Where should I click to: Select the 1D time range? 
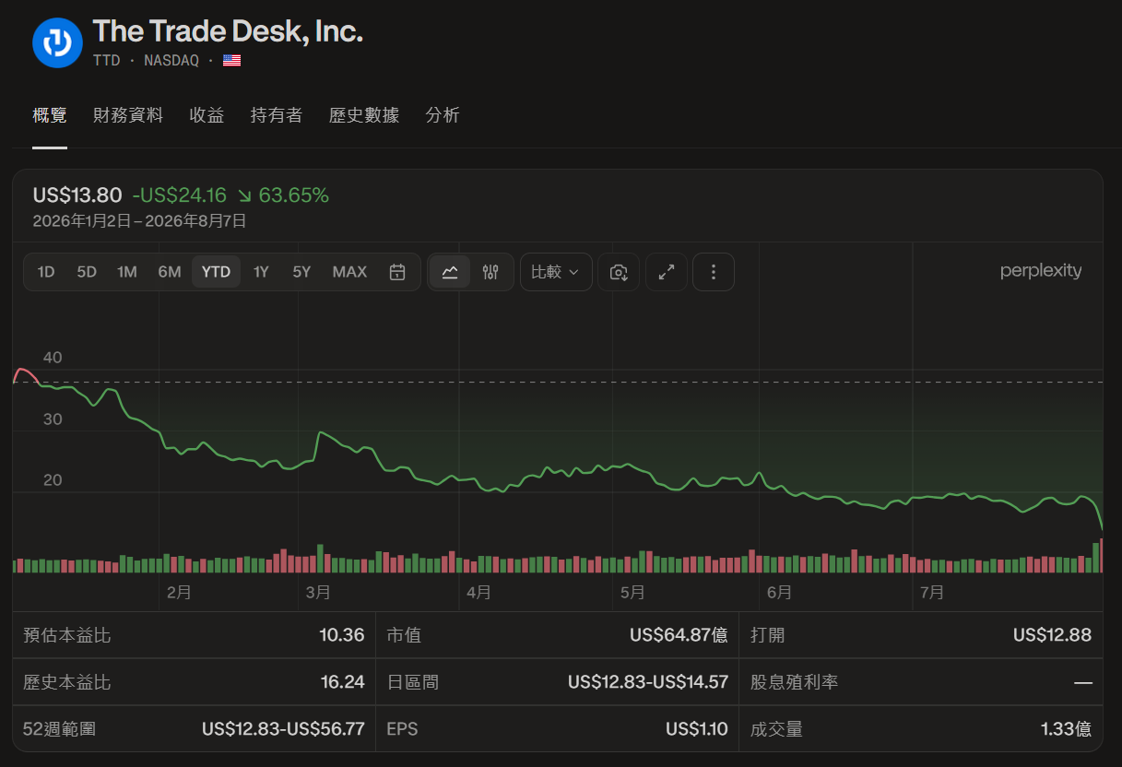[46, 272]
